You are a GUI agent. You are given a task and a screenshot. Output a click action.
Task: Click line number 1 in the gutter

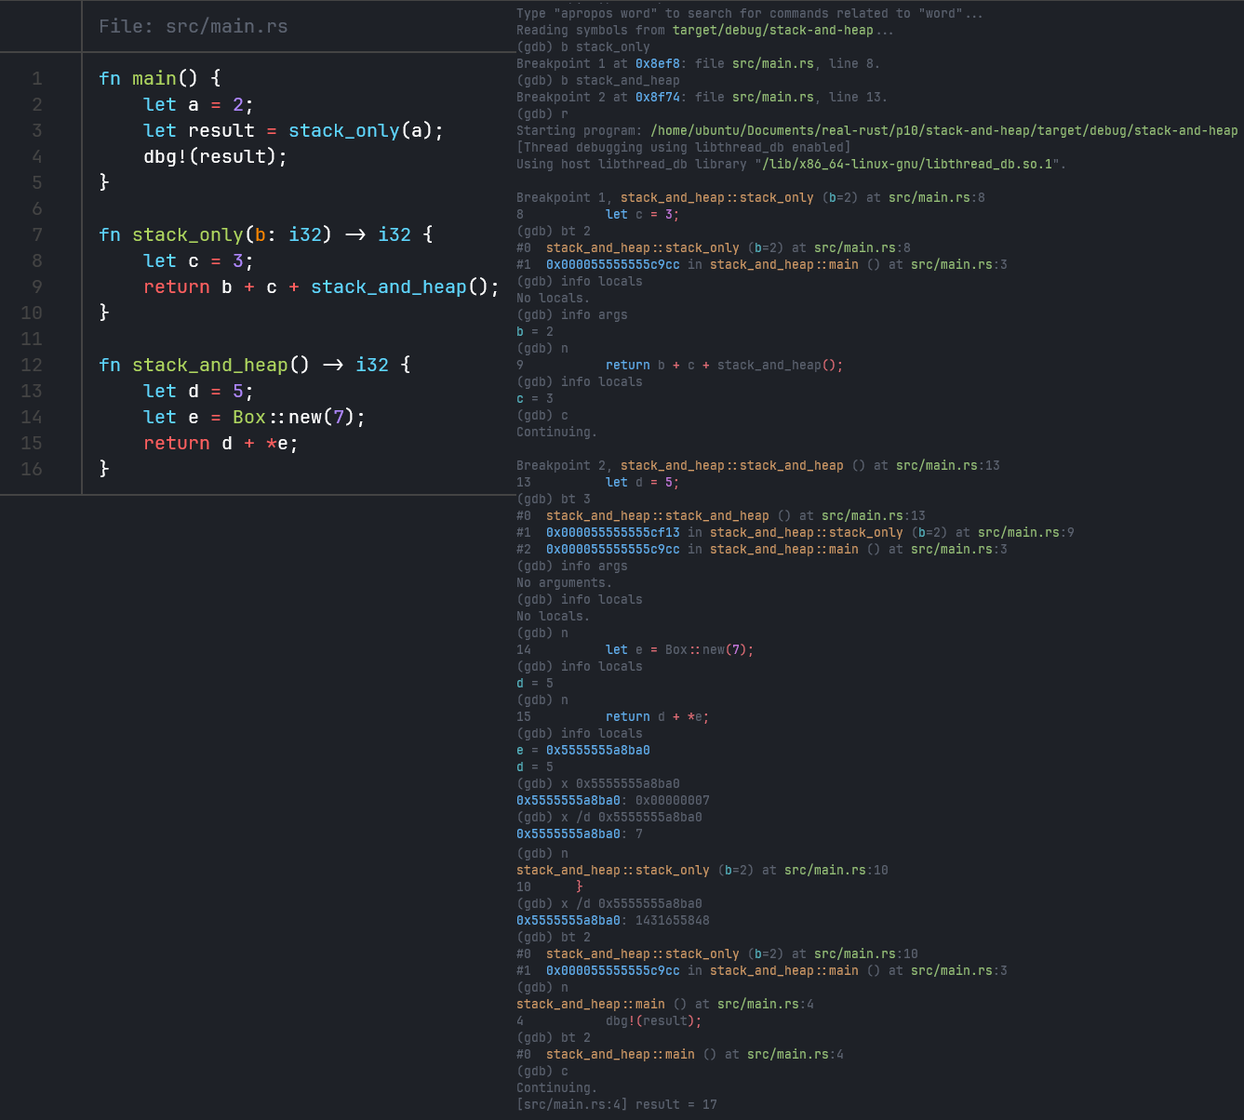37,78
